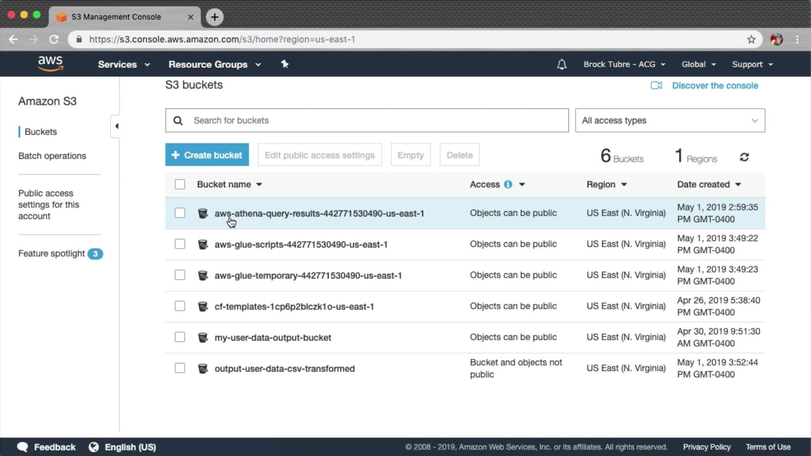Collapse the left sidebar arrow
Viewport: 811px width, 456px height.
[117, 126]
